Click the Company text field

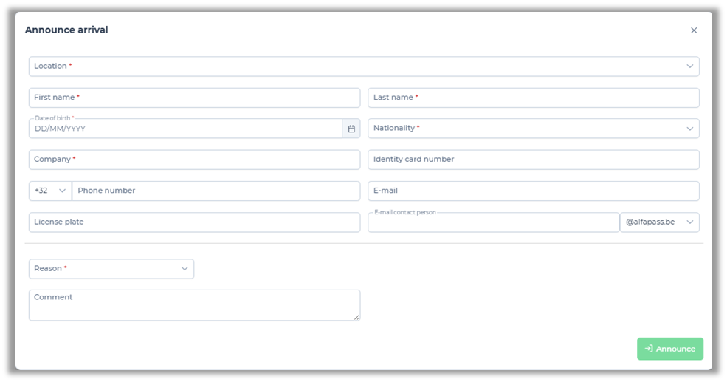194,160
